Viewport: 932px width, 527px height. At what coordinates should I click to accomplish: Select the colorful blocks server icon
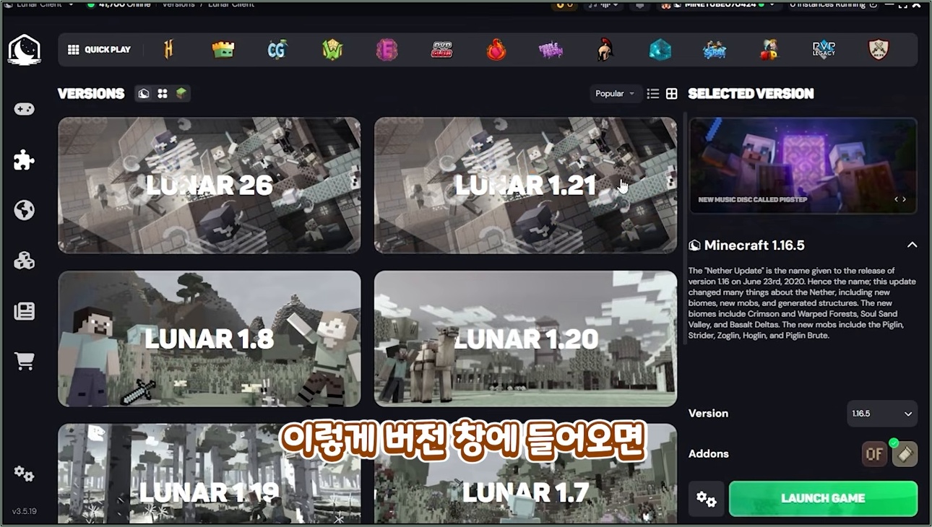coord(769,50)
